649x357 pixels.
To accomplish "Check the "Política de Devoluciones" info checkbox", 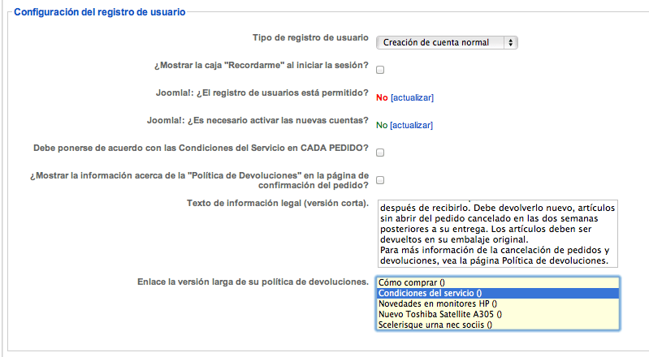I will pyautogui.click(x=380, y=180).
